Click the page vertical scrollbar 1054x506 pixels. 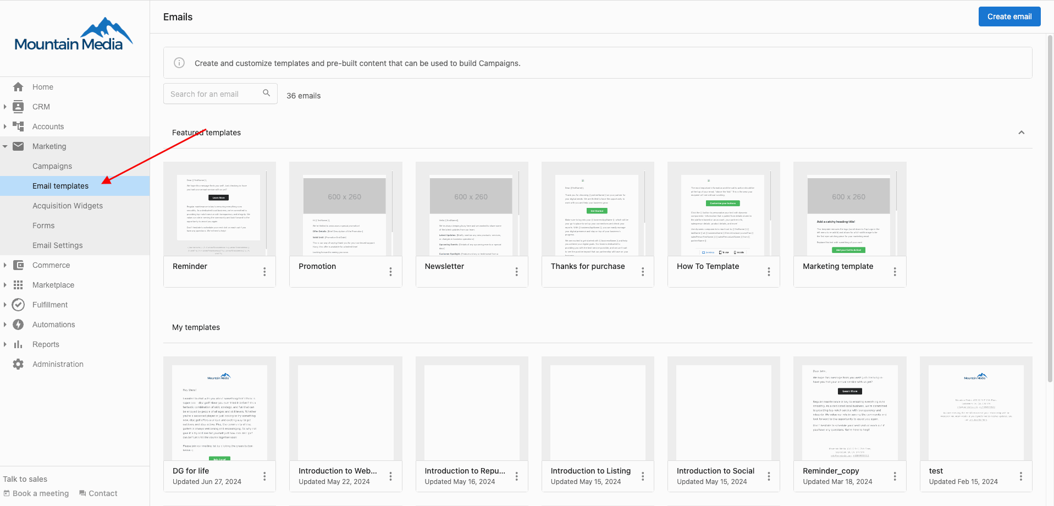pyautogui.click(x=1050, y=209)
